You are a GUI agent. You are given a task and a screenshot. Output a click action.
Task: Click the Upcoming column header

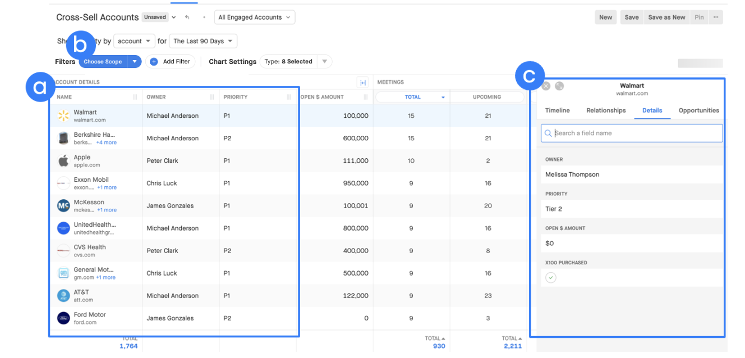click(487, 97)
